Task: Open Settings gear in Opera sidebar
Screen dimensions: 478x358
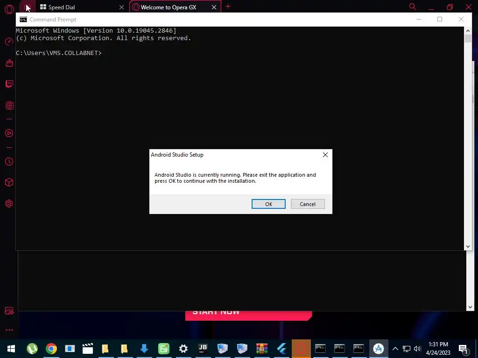Action: [9, 203]
